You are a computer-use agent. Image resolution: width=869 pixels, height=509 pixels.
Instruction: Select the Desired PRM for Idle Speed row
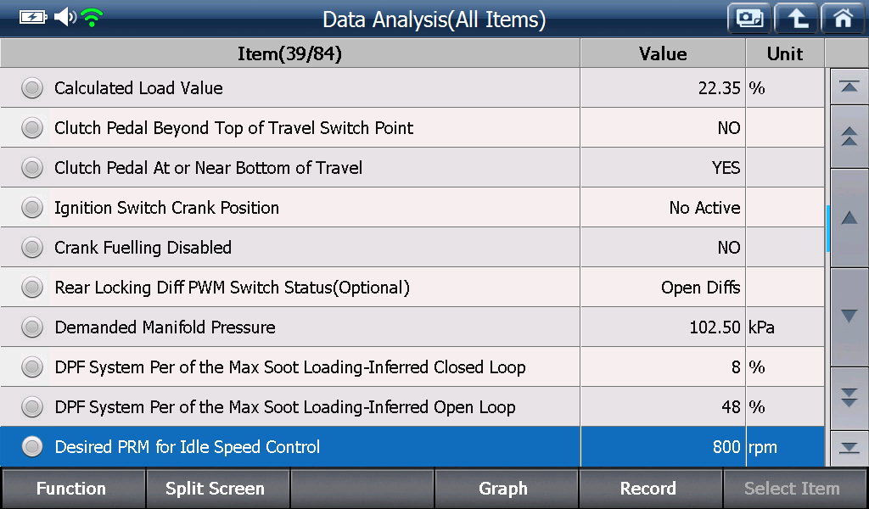point(412,446)
